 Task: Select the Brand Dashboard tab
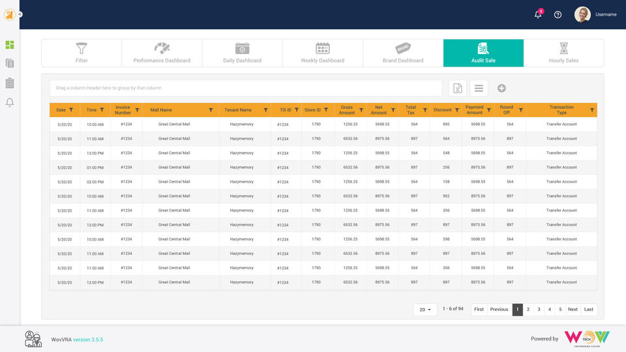[403, 53]
